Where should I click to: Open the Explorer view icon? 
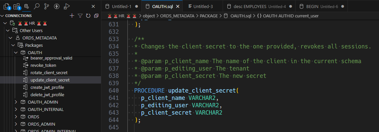click(6, 6)
